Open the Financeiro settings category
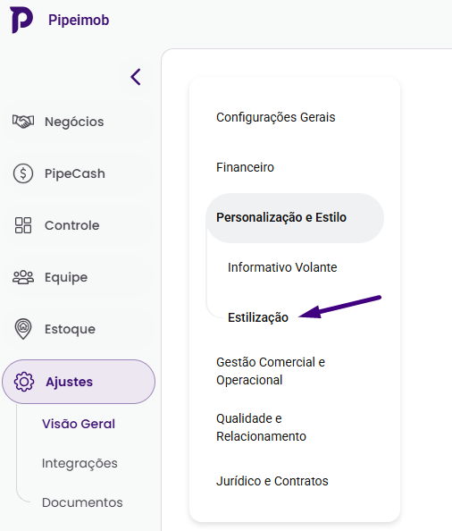The height and width of the screenshot is (531, 452). pyautogui.click(x=245, y=167)
